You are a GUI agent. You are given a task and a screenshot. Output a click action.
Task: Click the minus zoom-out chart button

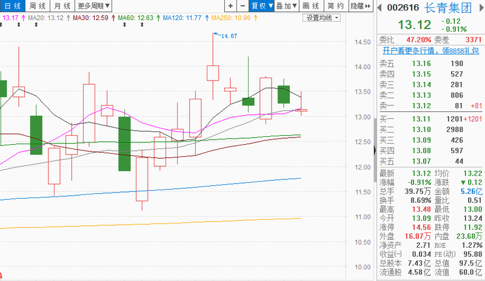point(242,6)
